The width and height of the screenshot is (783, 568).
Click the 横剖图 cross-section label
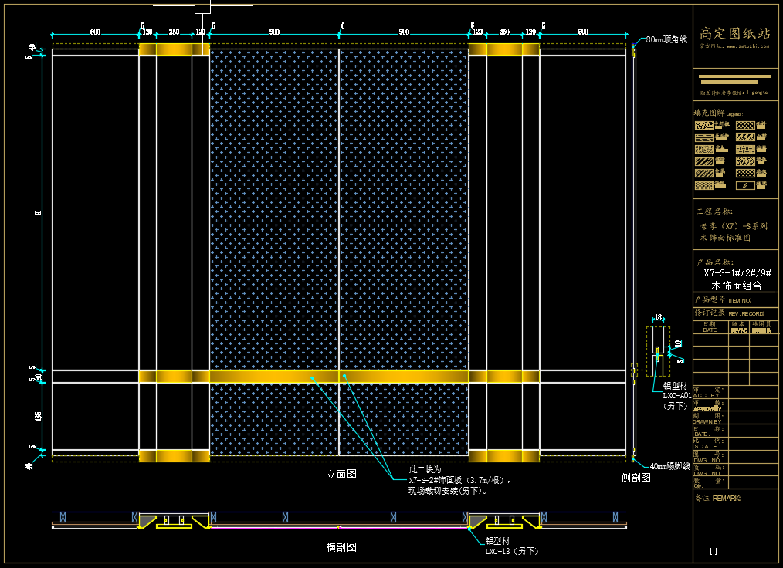coord(341,547)
